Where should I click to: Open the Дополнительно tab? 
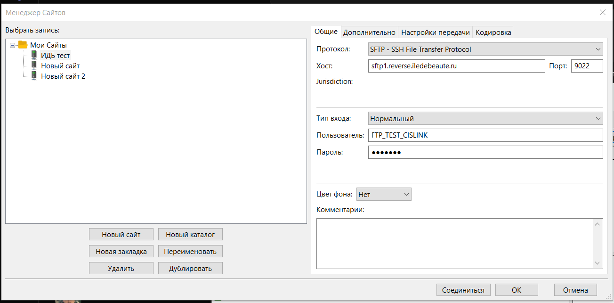click(369, 33)
